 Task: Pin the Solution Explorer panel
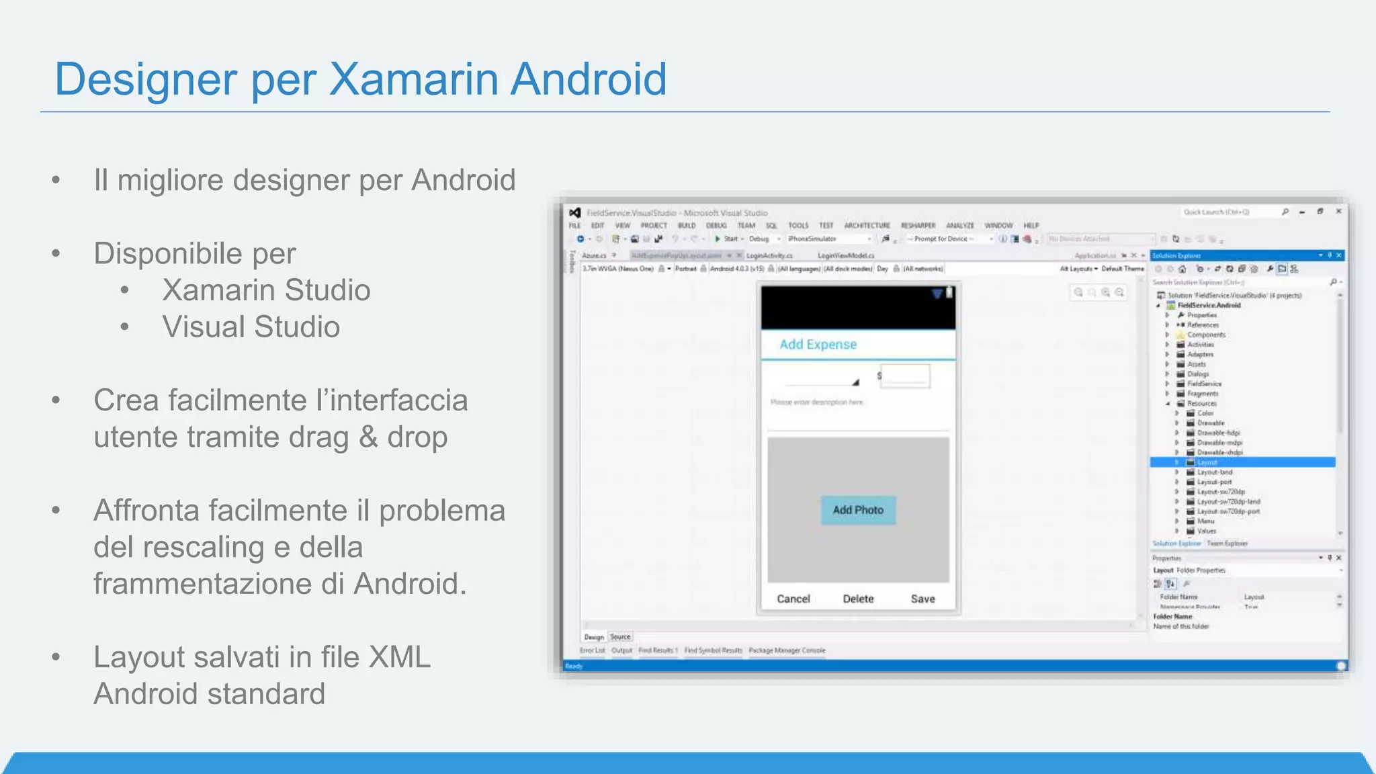[1330, 255]
